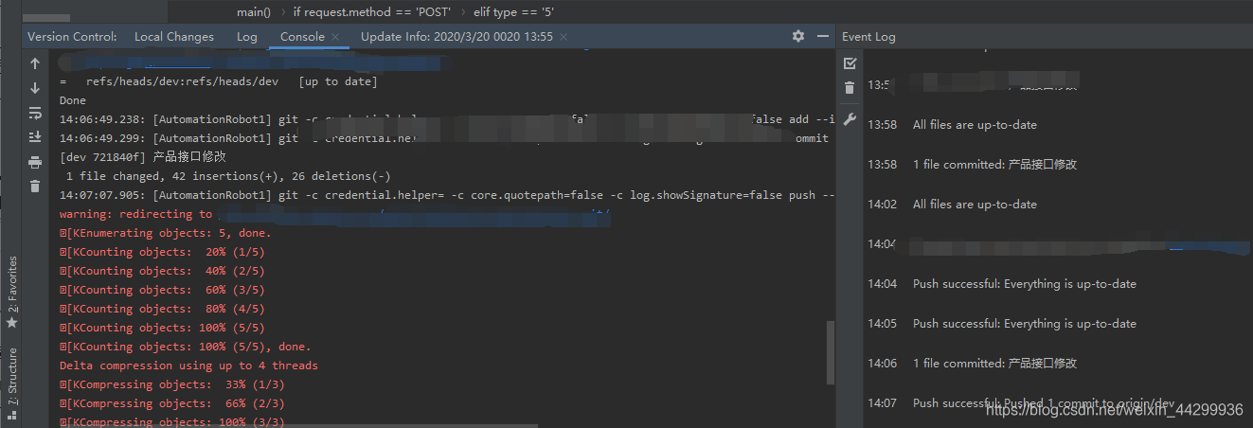Click the 'Counting objects: 20% (1/5)' line

point(162,252)
